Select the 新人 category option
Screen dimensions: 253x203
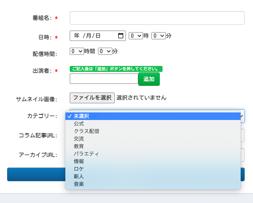[153, 176]
